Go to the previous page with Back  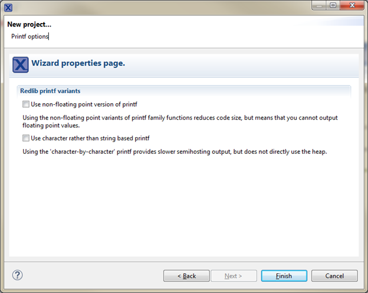click(x=187, y=276)
